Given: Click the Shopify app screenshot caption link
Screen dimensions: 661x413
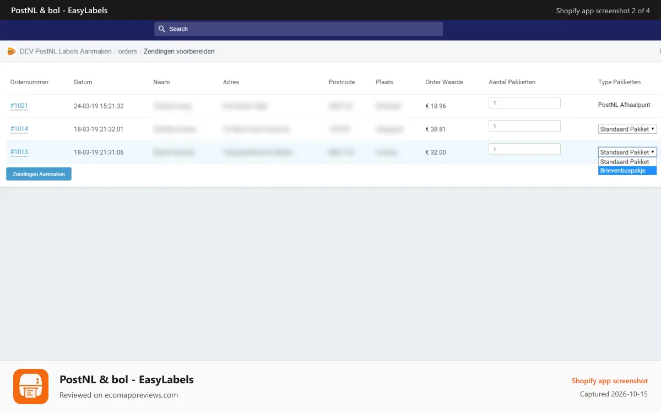Looking at the screenshot, I should point(610,381).
